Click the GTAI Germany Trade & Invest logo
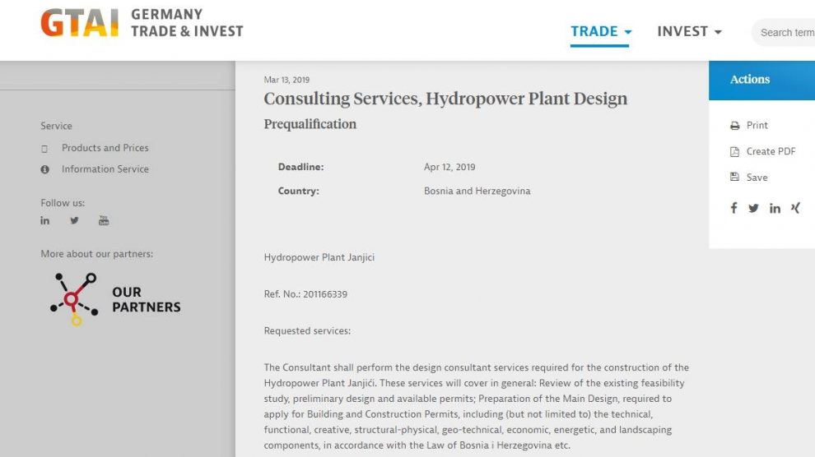The width and height of the screenshot is (815, 457). 142,24
